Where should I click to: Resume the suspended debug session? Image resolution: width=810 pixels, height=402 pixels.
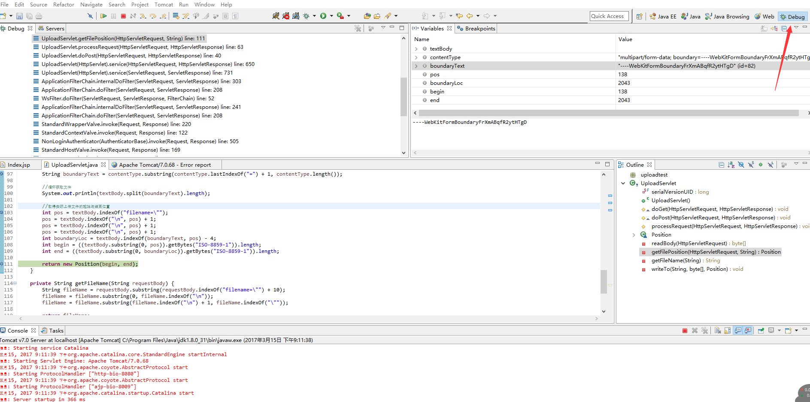(x=103, y=16)
